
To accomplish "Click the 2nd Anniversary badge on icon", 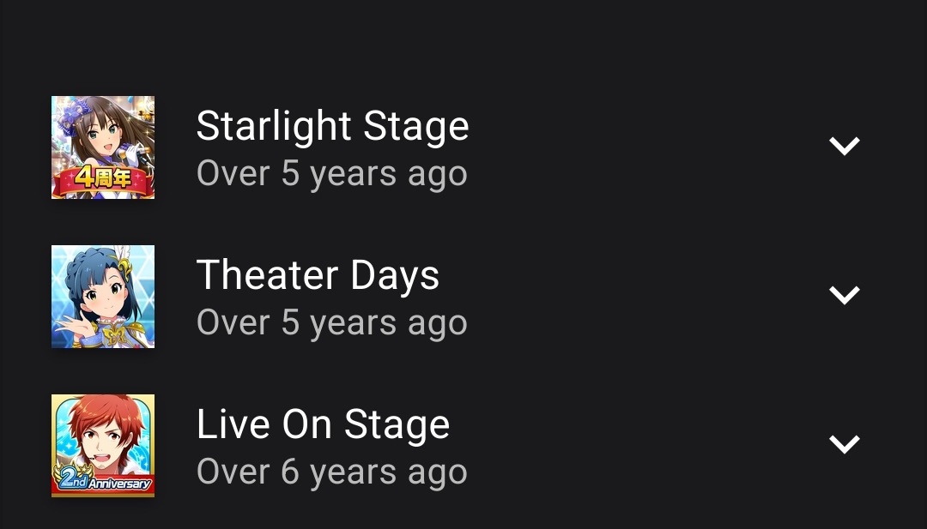I will click(101, 479).
